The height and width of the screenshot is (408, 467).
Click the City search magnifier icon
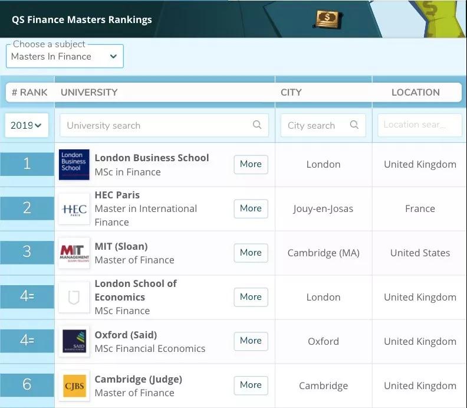(x=354, y=125)
